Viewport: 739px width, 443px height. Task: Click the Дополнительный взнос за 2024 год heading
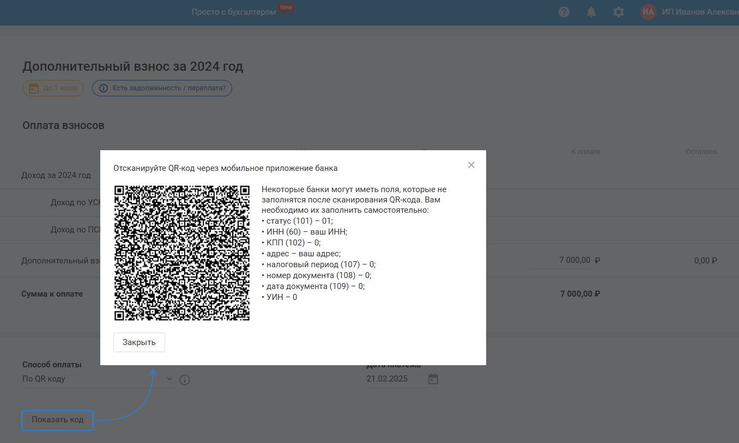coord(132,67)
